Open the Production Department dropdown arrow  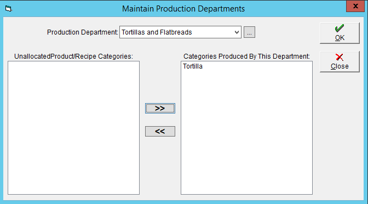pyautogui.click(x=237, y=32)
